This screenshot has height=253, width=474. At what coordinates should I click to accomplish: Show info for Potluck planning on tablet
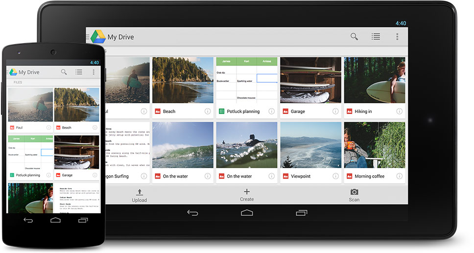[271, 112]
